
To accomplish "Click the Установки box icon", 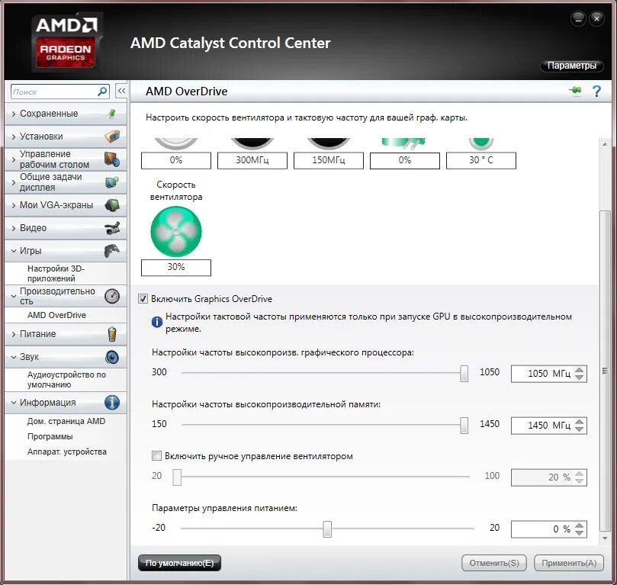I will click(x=112, y=137).
